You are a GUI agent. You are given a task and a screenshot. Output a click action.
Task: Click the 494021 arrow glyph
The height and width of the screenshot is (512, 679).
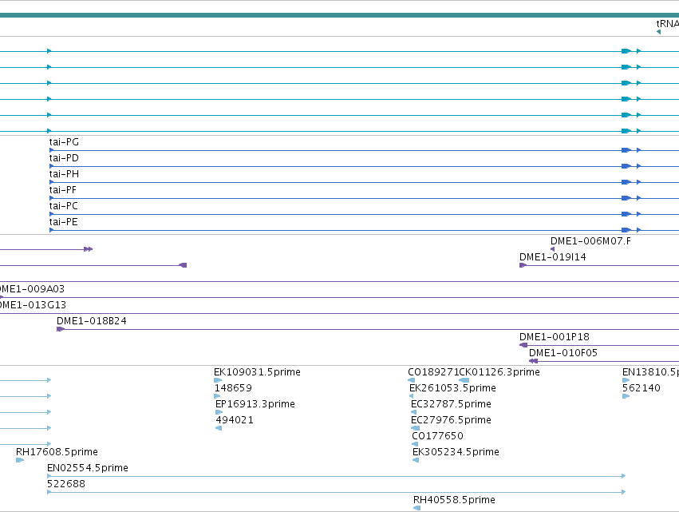coord(219,428)
